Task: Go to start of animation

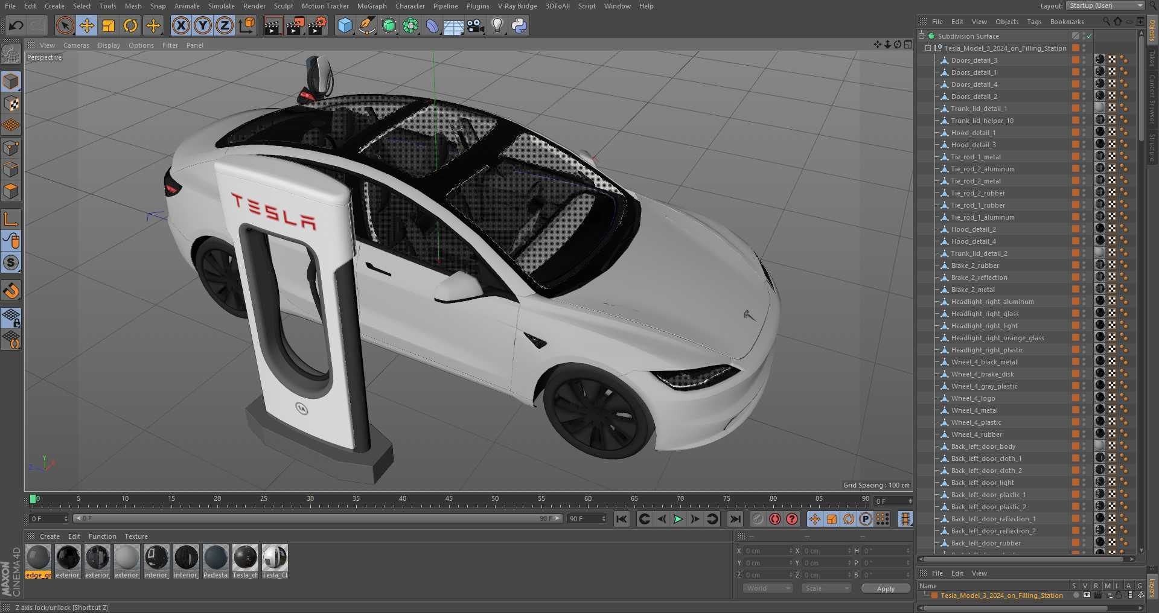Action: tap(621, 519)
